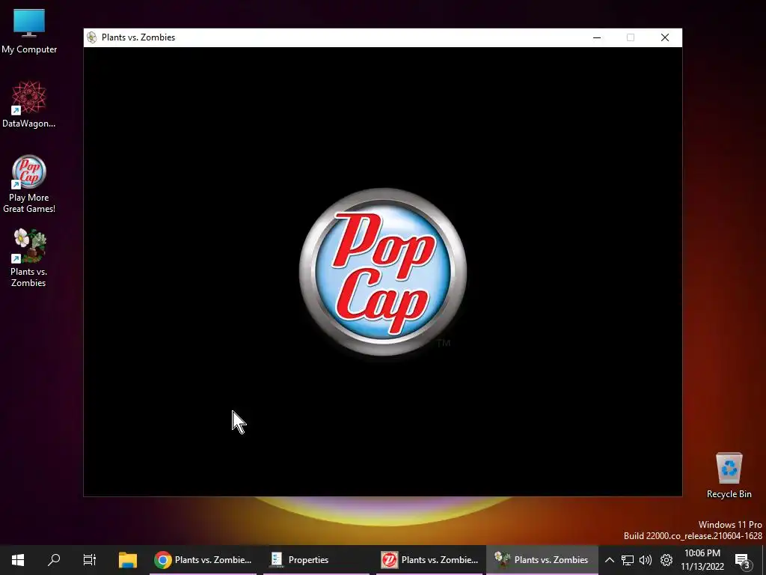Select the Recycle Bin icon
This screenshot has height=575, width=766.
pyautogui.click(x=729, y=475)
